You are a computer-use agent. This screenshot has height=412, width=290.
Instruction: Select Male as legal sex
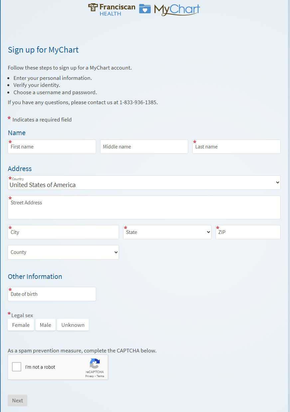[x=46, y=325]
